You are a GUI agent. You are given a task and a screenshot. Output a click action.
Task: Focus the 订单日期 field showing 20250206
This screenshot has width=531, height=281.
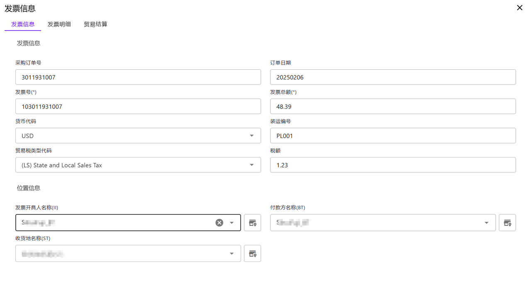pos(392,77)
